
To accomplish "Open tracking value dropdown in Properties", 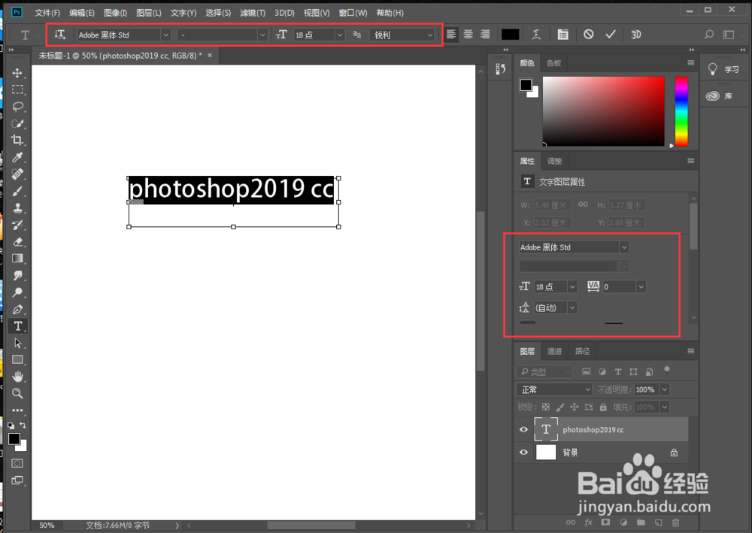I will [x=641, y=286].
